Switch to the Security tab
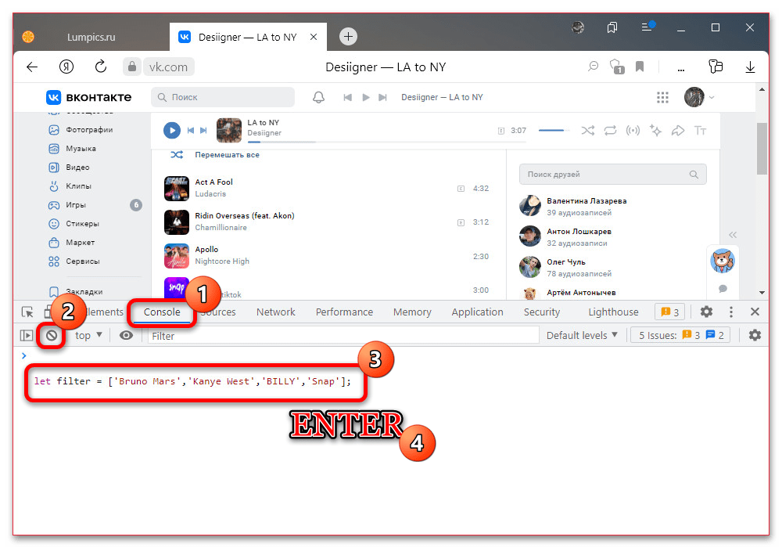The height and width of the screenshot is (548, 782). tap(542, 312)
